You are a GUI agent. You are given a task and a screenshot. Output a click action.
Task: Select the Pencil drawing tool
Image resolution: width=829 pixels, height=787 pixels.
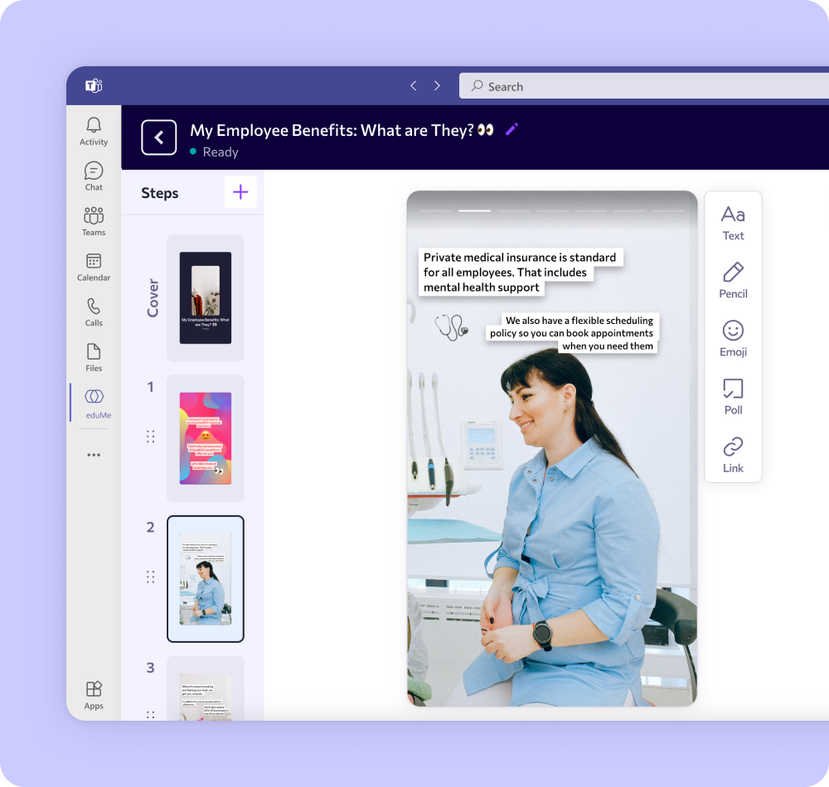tap(733, 281)
